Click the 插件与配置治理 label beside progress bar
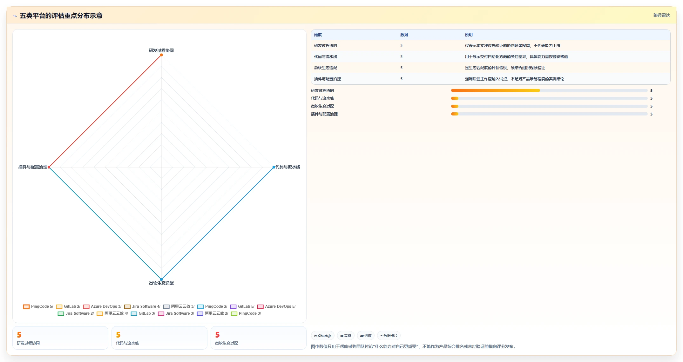The image size is (683, 362). 324,114
